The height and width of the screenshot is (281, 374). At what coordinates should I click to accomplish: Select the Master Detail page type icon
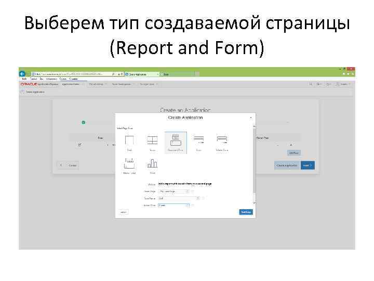129,164
